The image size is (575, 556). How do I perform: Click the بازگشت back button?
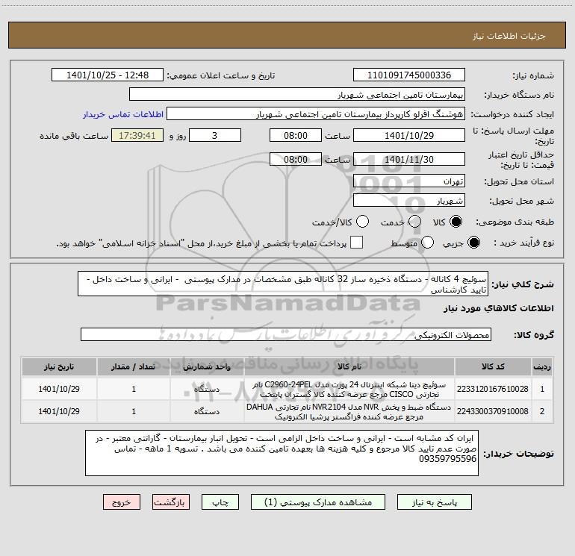point(171,502)
